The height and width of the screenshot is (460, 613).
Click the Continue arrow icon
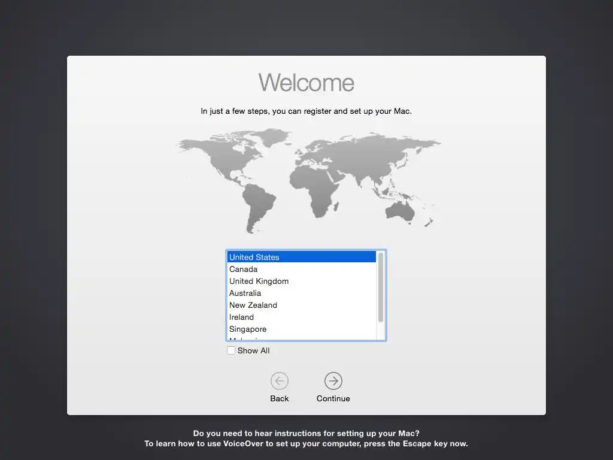pyautogui.click(x=333, y=380)
